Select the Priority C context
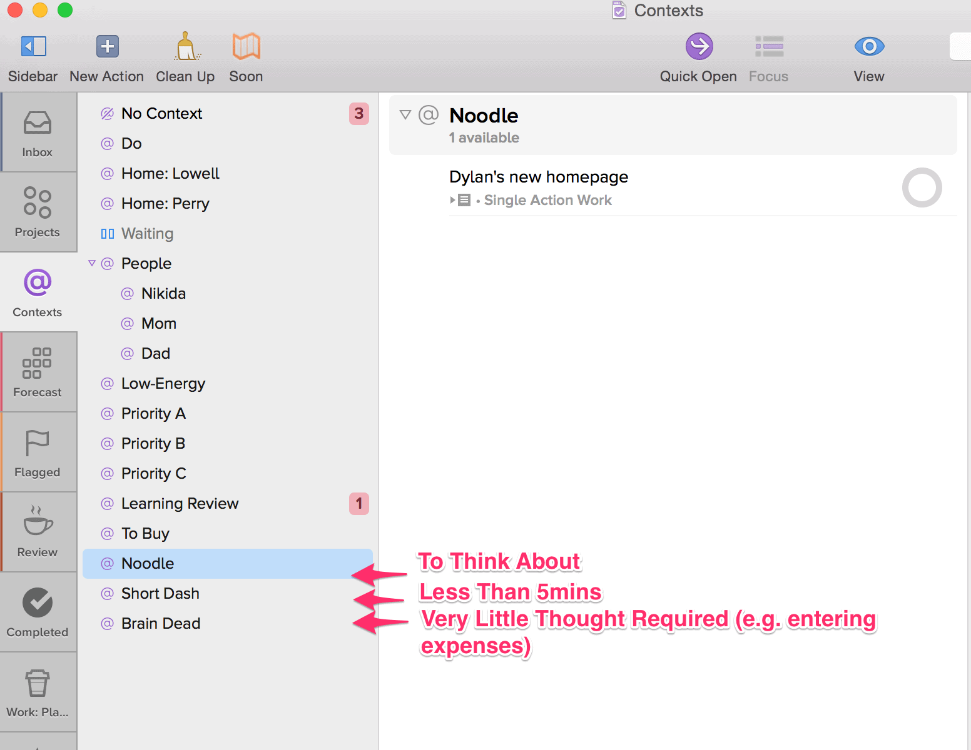 (228, 474)
